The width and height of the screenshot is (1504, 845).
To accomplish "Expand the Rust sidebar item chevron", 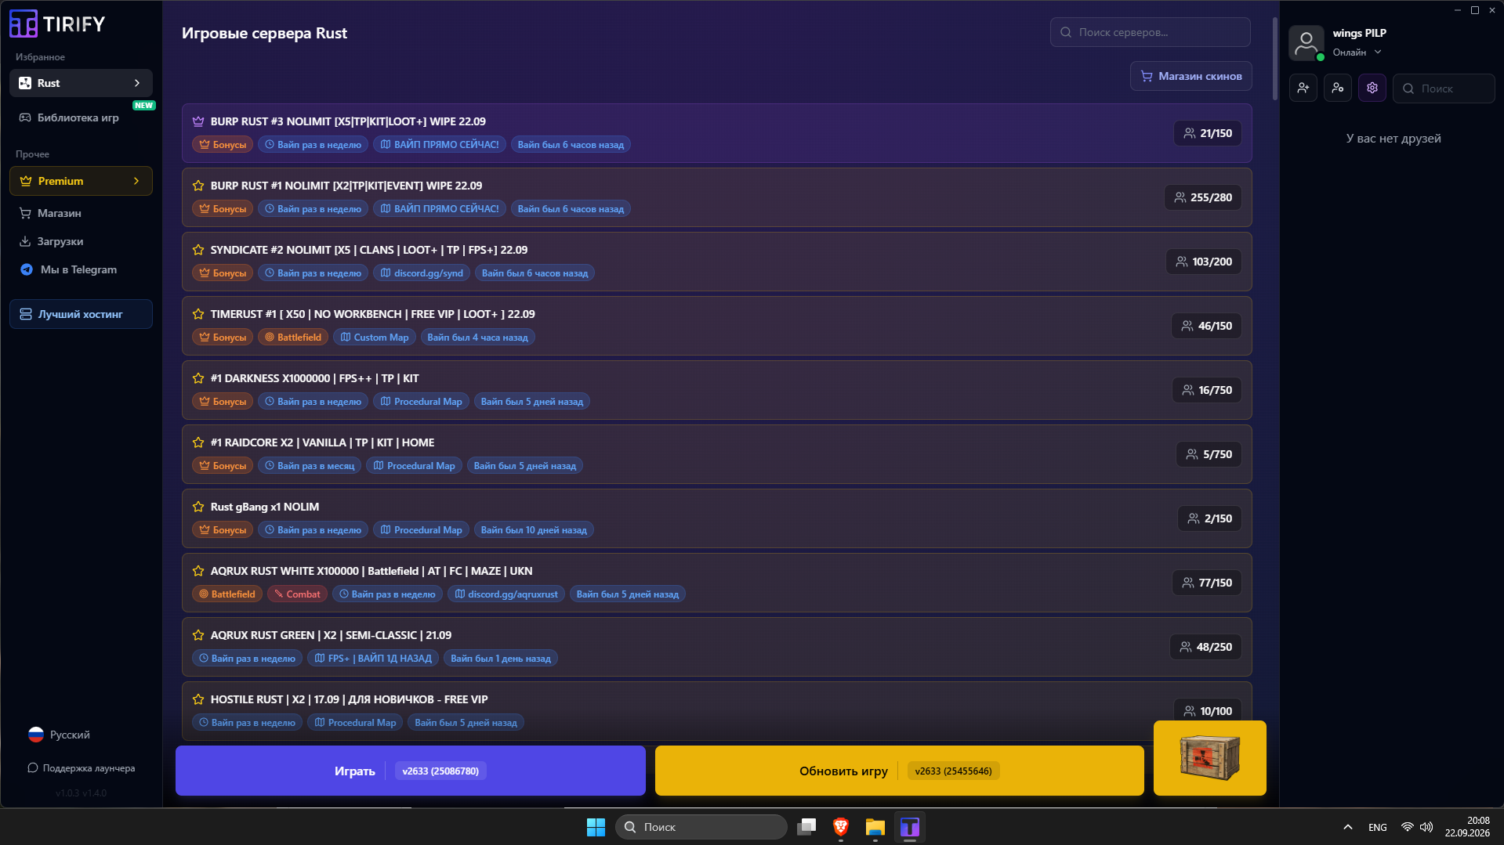I will point(137,83).
